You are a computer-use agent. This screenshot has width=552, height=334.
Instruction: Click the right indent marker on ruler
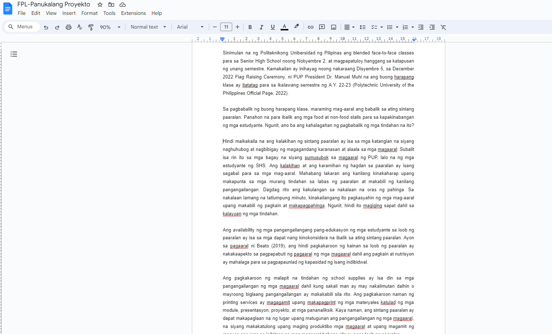414,40
